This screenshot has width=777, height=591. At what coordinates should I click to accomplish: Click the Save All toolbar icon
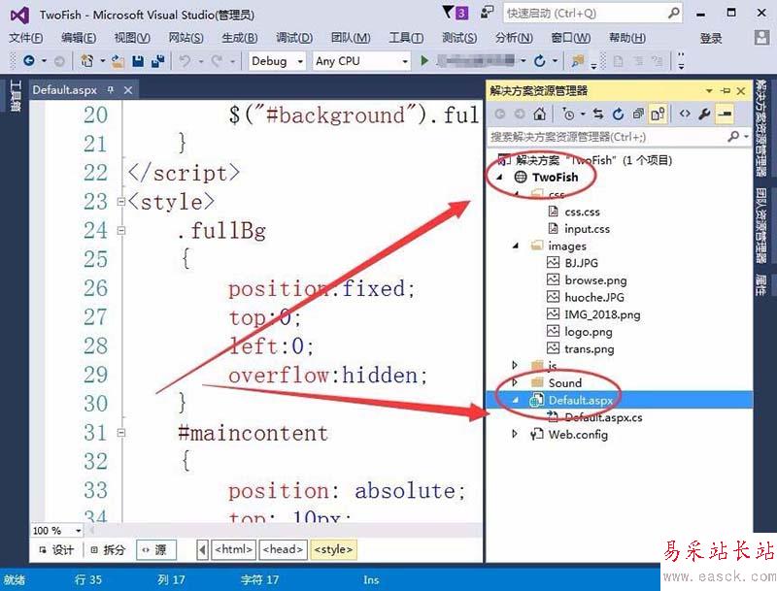click(x=158, y=61)
